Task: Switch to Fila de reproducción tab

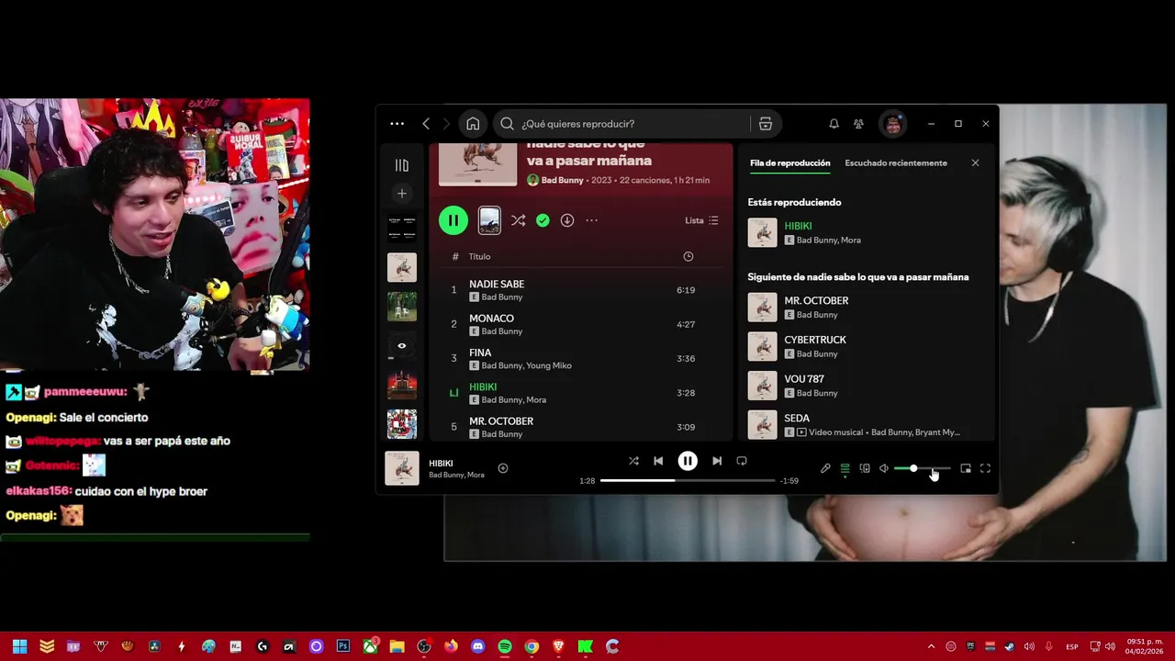Action: pos(789,163)
